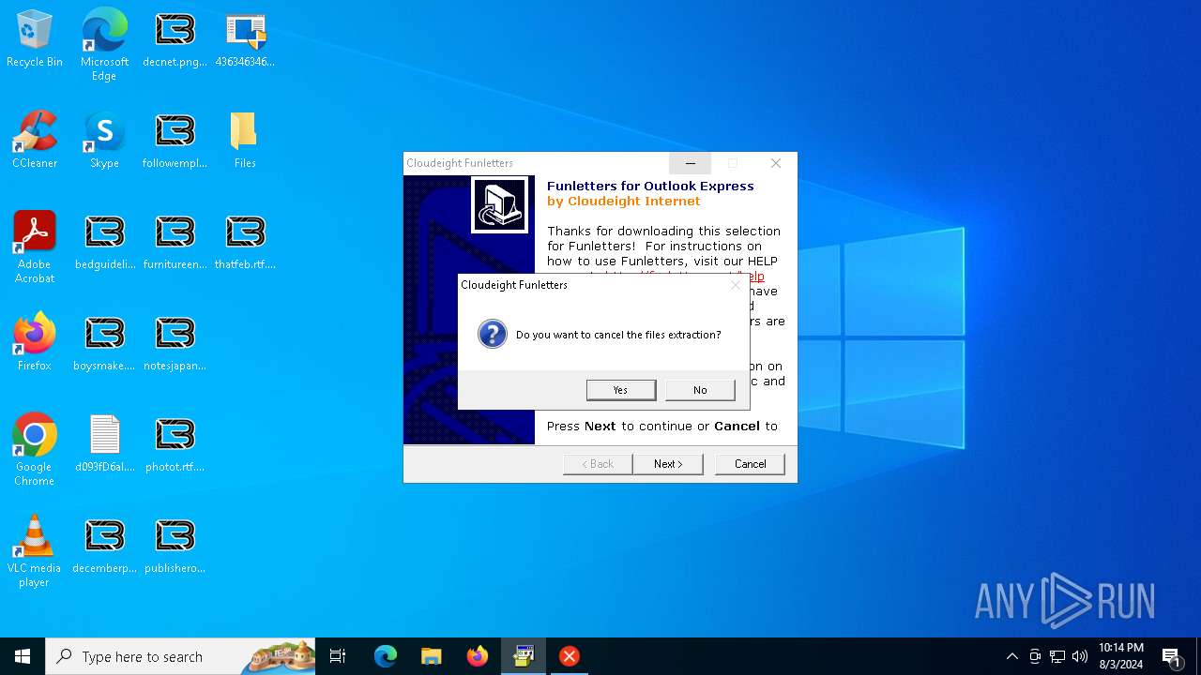Select the decemberp desktop file

[x=104, y=547]
